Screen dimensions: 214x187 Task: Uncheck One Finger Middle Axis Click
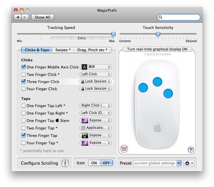coord(23,67)
